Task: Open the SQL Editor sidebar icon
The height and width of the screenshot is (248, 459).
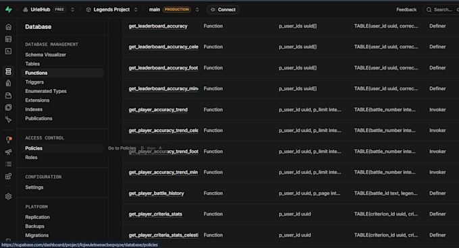Action: [x=9, y=51]
